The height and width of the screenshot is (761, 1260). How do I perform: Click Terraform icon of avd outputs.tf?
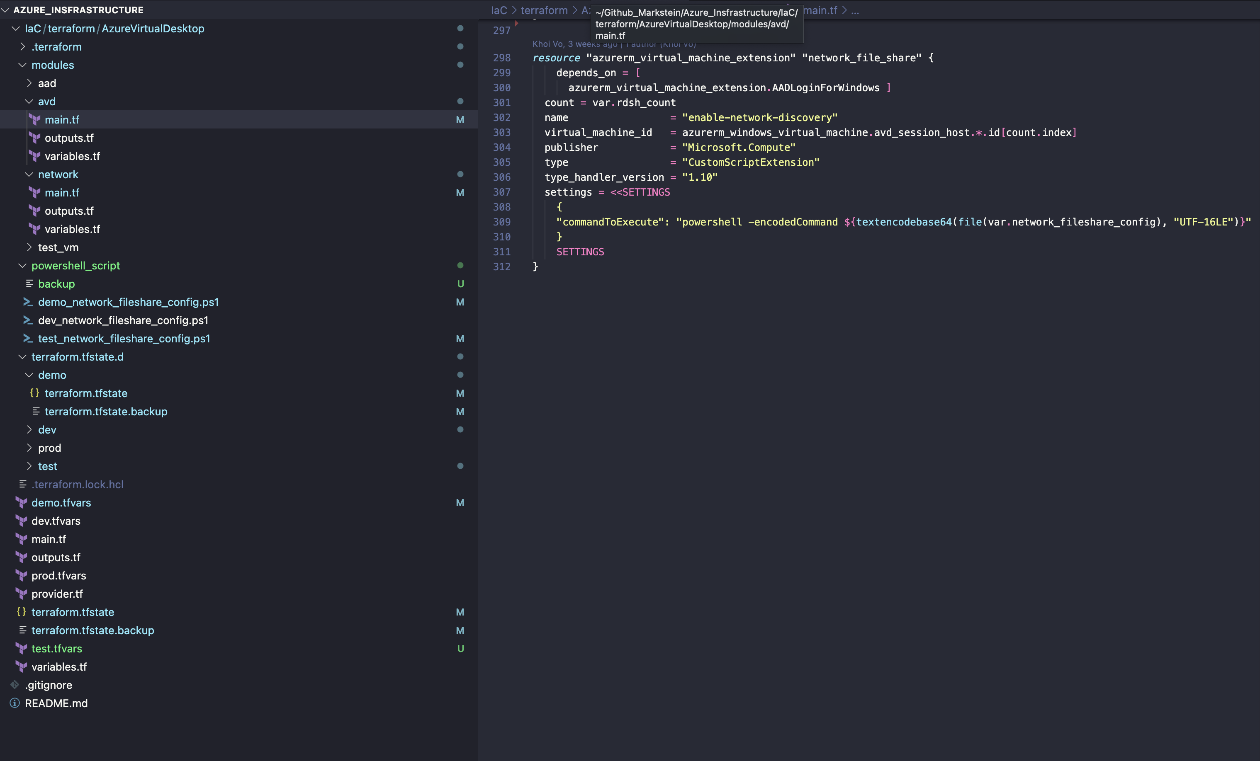(x=35, y=138)
